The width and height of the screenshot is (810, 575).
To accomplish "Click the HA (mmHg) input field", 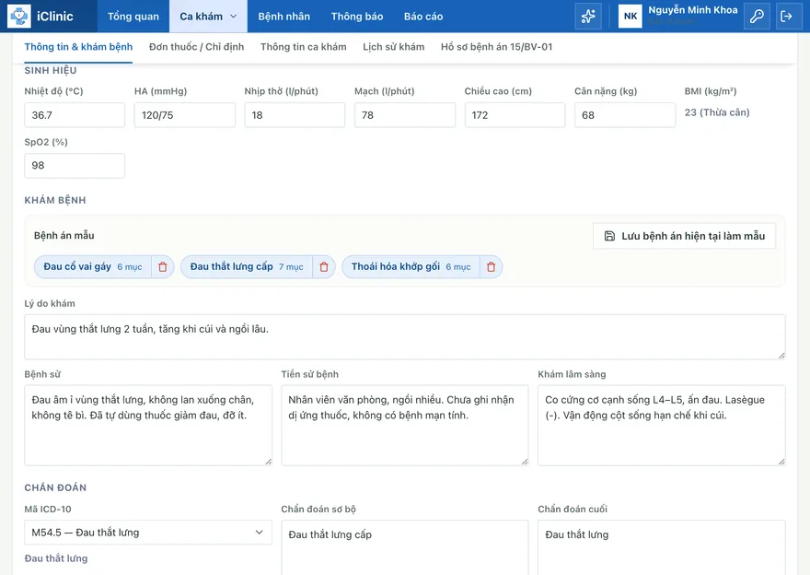I will (184, 115).
